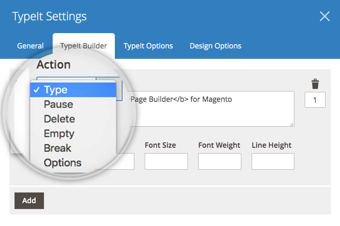340x226 pixels.
Task: Open the TypeIt Builder tab
Action: [84, 46]
